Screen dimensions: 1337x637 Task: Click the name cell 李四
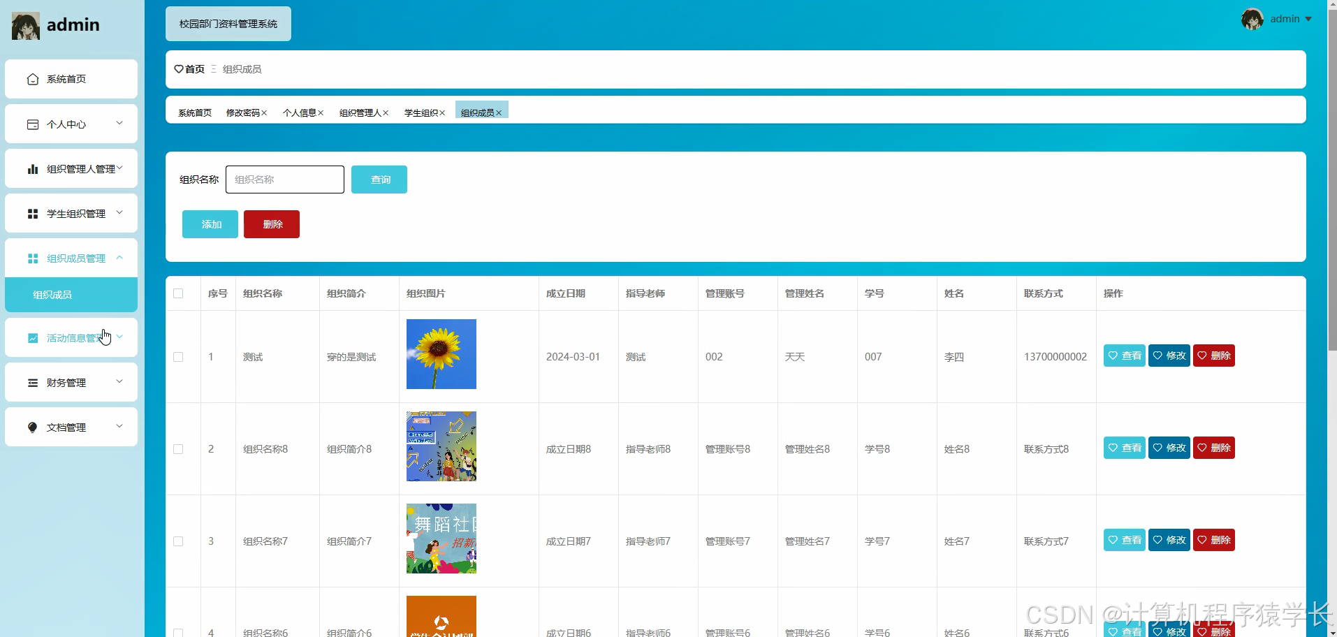coord(954,357)
